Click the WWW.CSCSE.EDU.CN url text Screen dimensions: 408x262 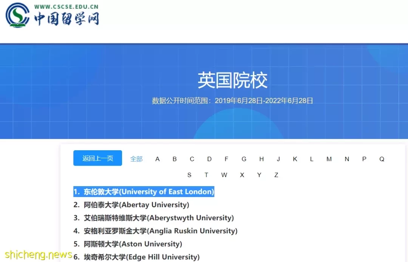[x=66, y=7]
